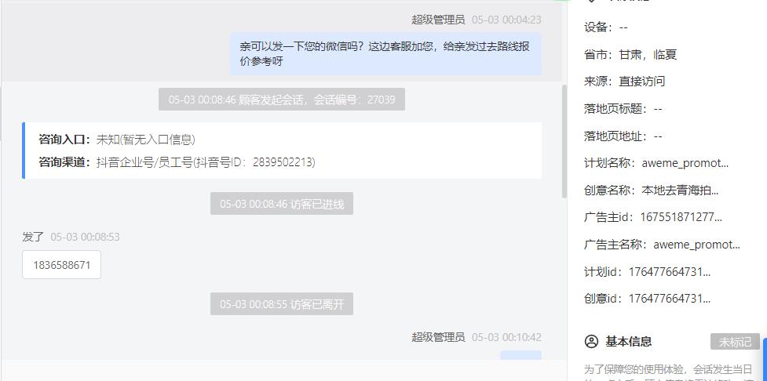Click the chat history vertical scrollbar
Image resolution: width=767 pixels, height=381 pixels.
564,141
